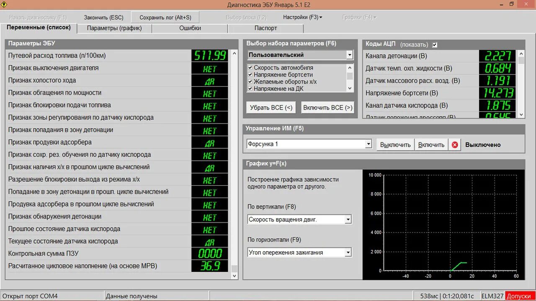Click the Выключено actuator state label

tap(483, 145)
